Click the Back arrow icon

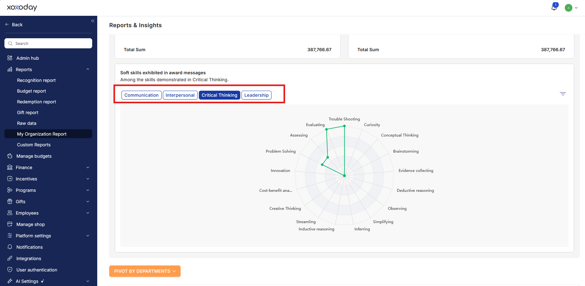click(7, 24)
